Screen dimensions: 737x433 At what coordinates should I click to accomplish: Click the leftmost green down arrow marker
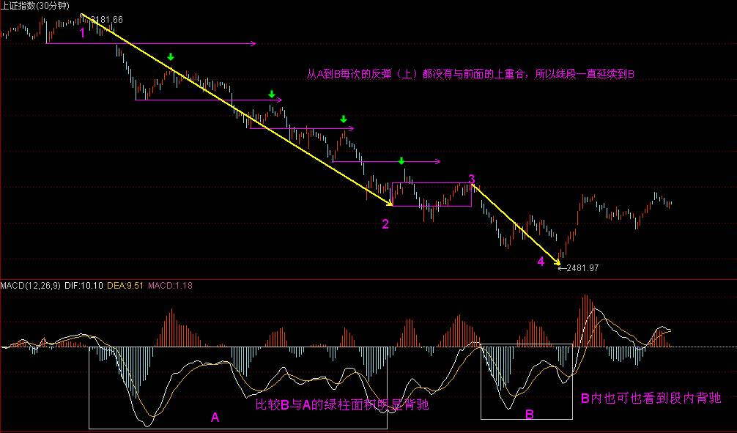(171, 57)
